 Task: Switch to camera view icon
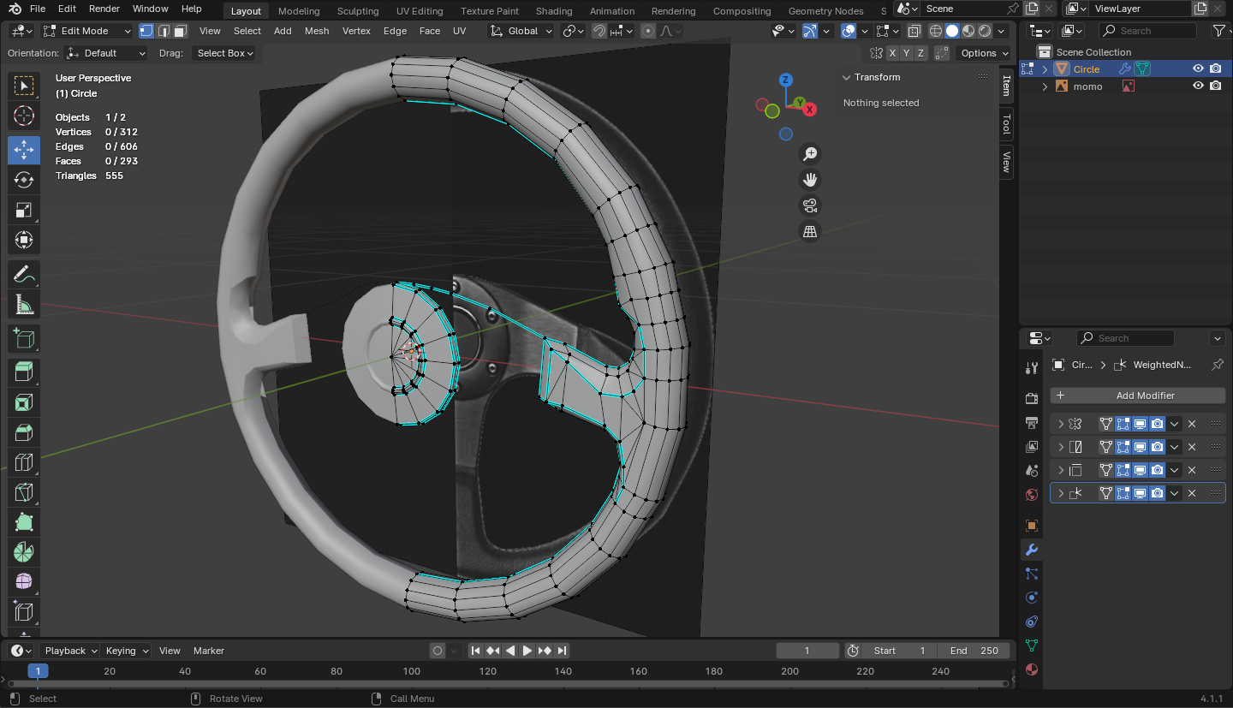click(809, 205)
